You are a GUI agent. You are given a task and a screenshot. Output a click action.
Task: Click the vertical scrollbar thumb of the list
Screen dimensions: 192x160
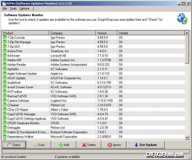coord(187,49)
